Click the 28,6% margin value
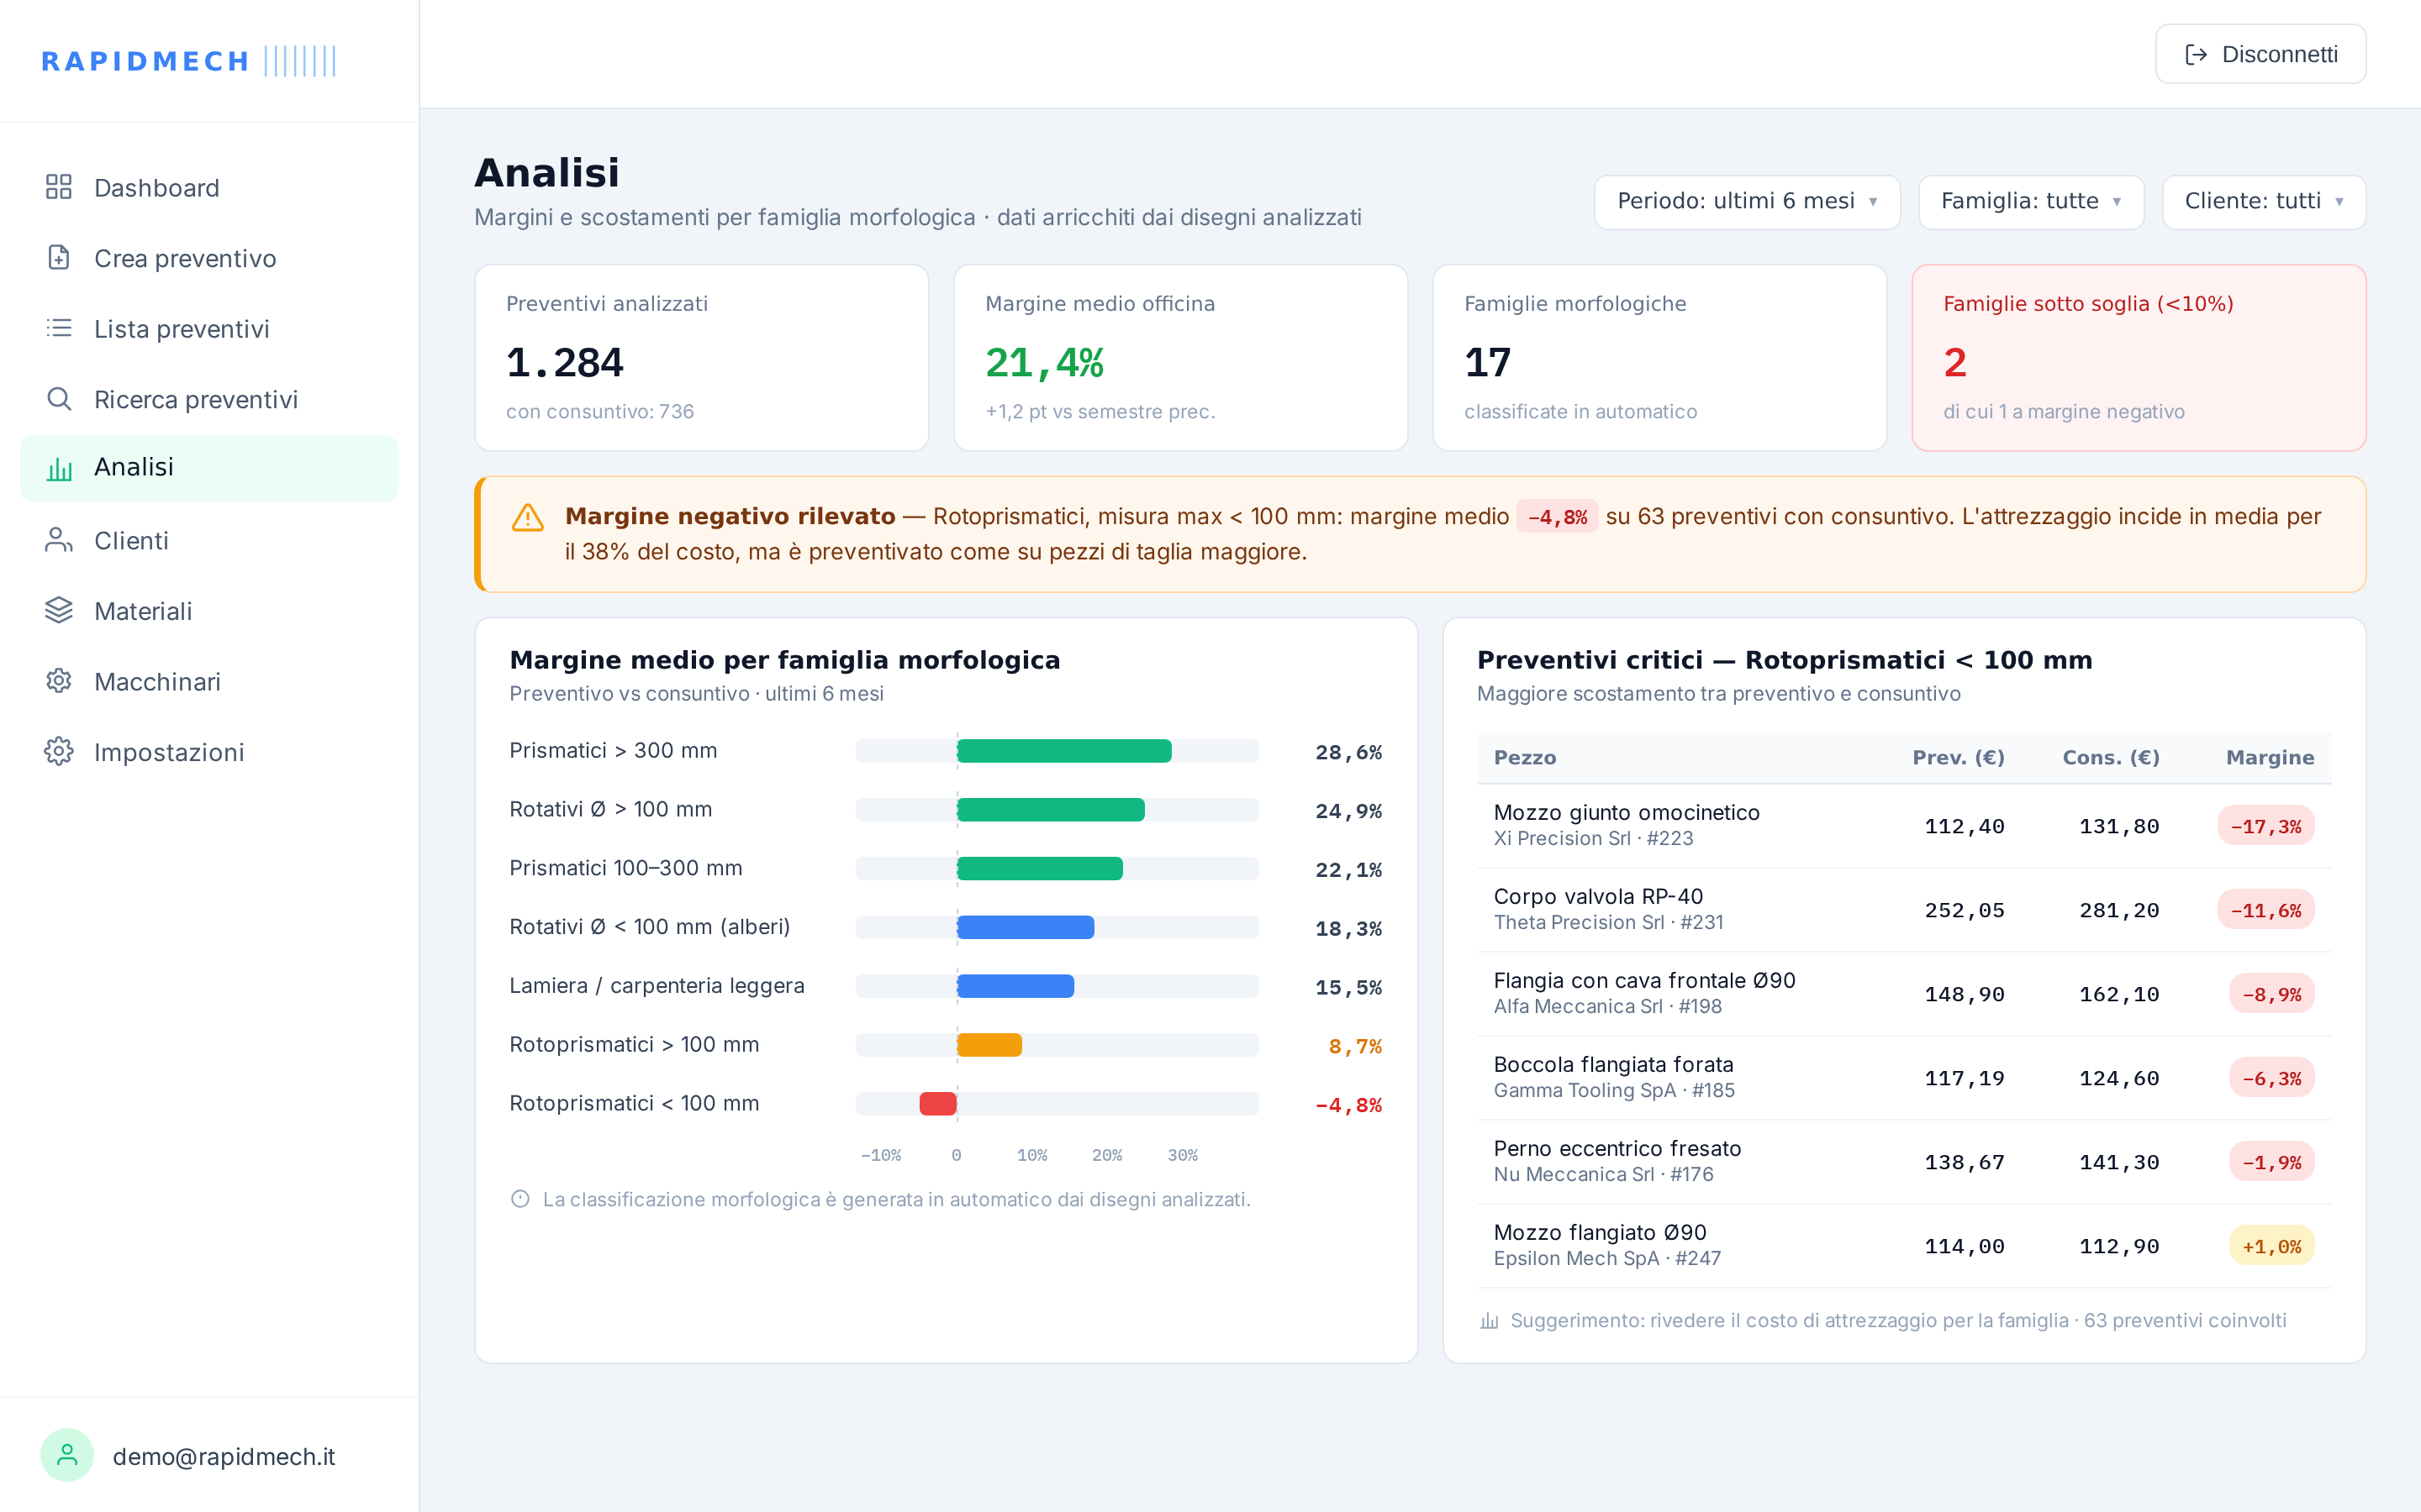Screen dimensions: 2421x1512 1348,752
